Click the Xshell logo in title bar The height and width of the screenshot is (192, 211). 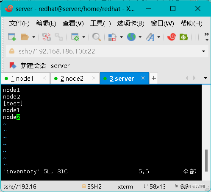click(9, 8)
